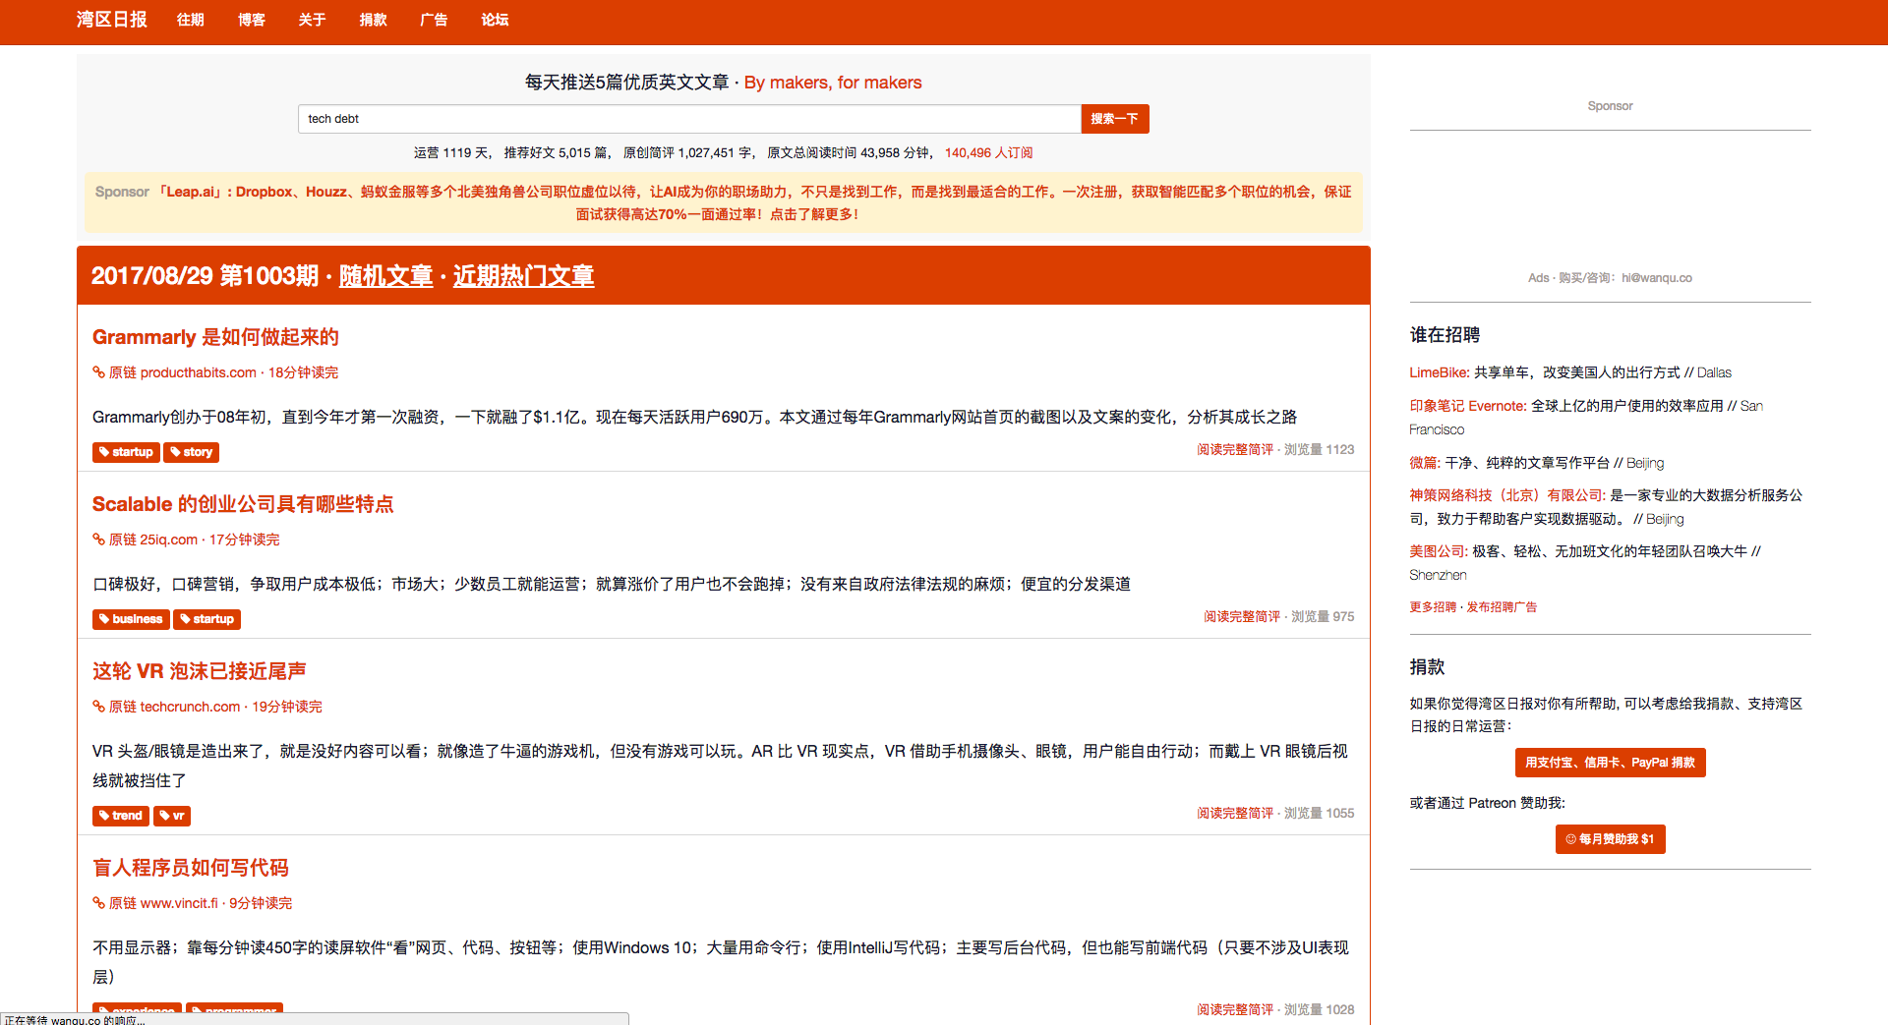Screen dimensions: 1888x1025
Task: Click the link icon beside www.vincit.fi
Action: tap(98, 903)
